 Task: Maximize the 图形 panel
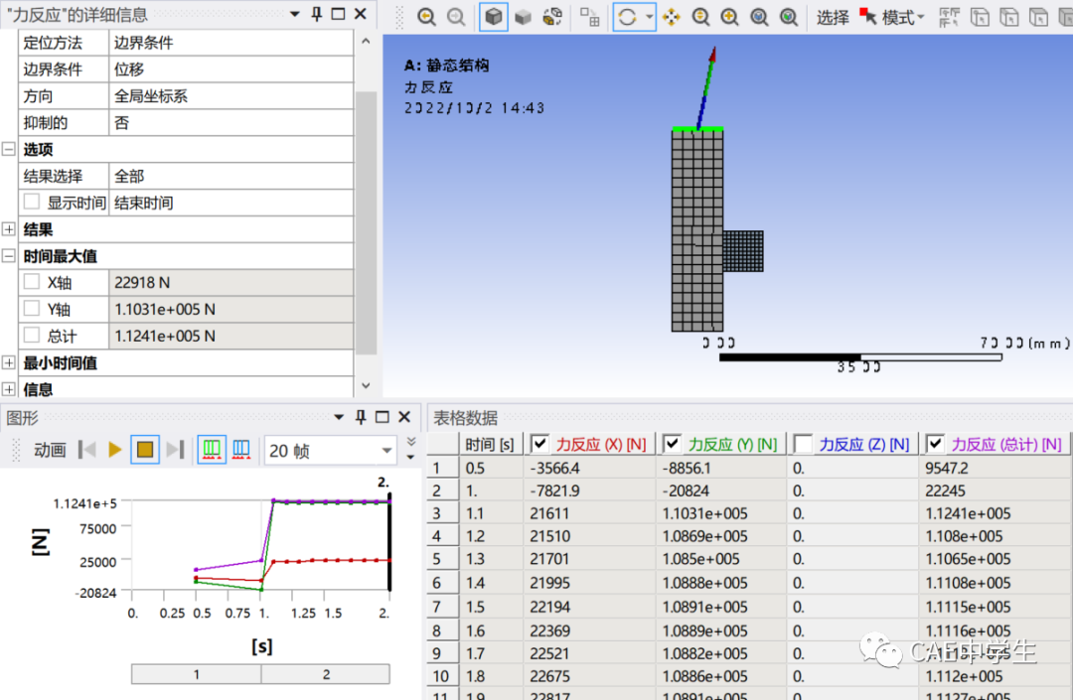(x=383, y=417)
